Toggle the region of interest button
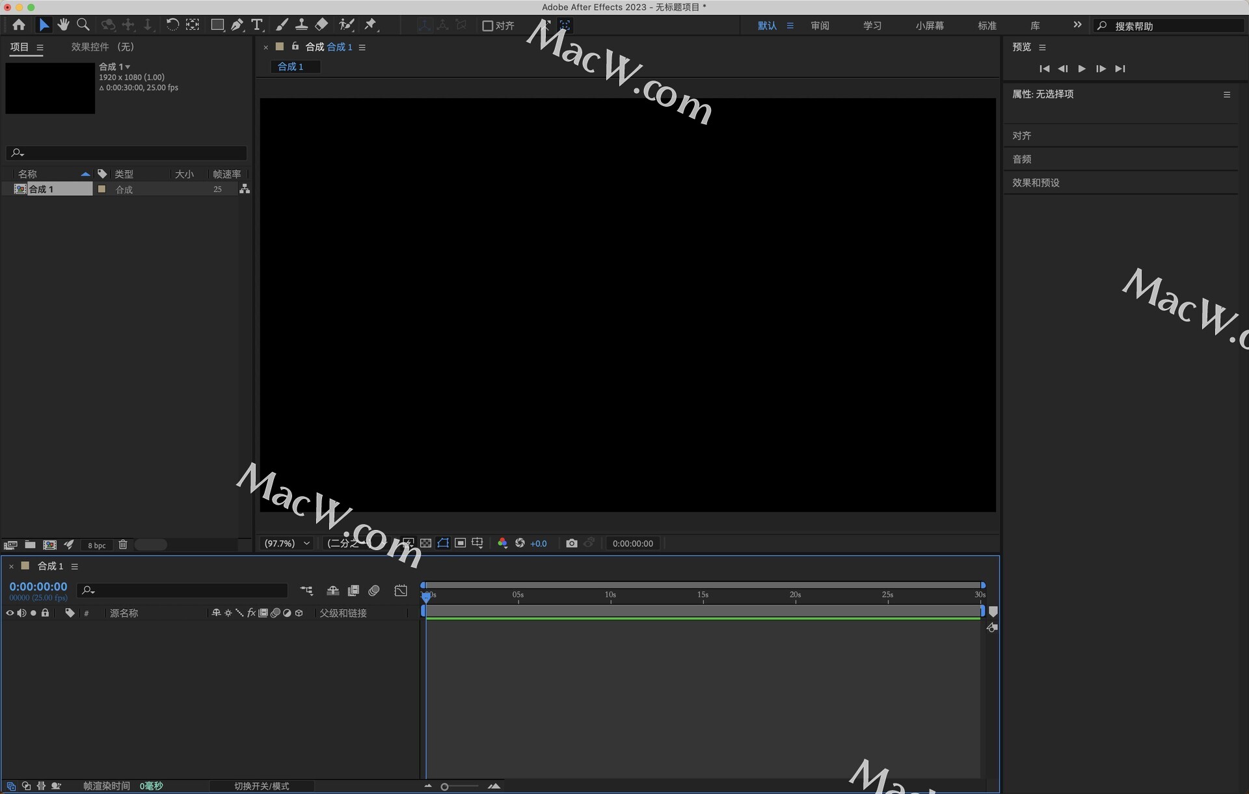Image resolution: width=1249 pixels, height=794 pixels. (460, 543)
